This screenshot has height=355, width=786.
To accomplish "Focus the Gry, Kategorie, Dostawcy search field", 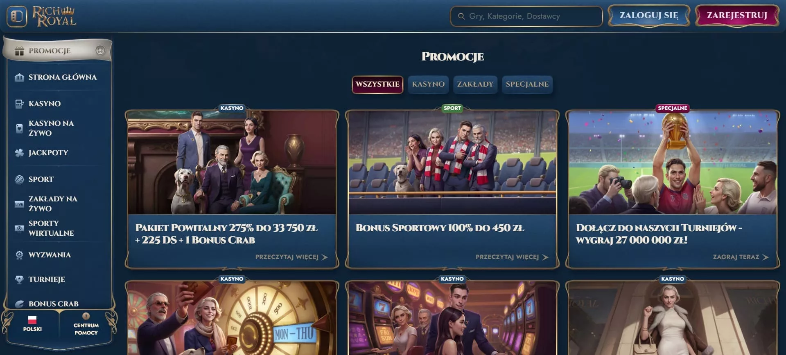I will 526,16.
